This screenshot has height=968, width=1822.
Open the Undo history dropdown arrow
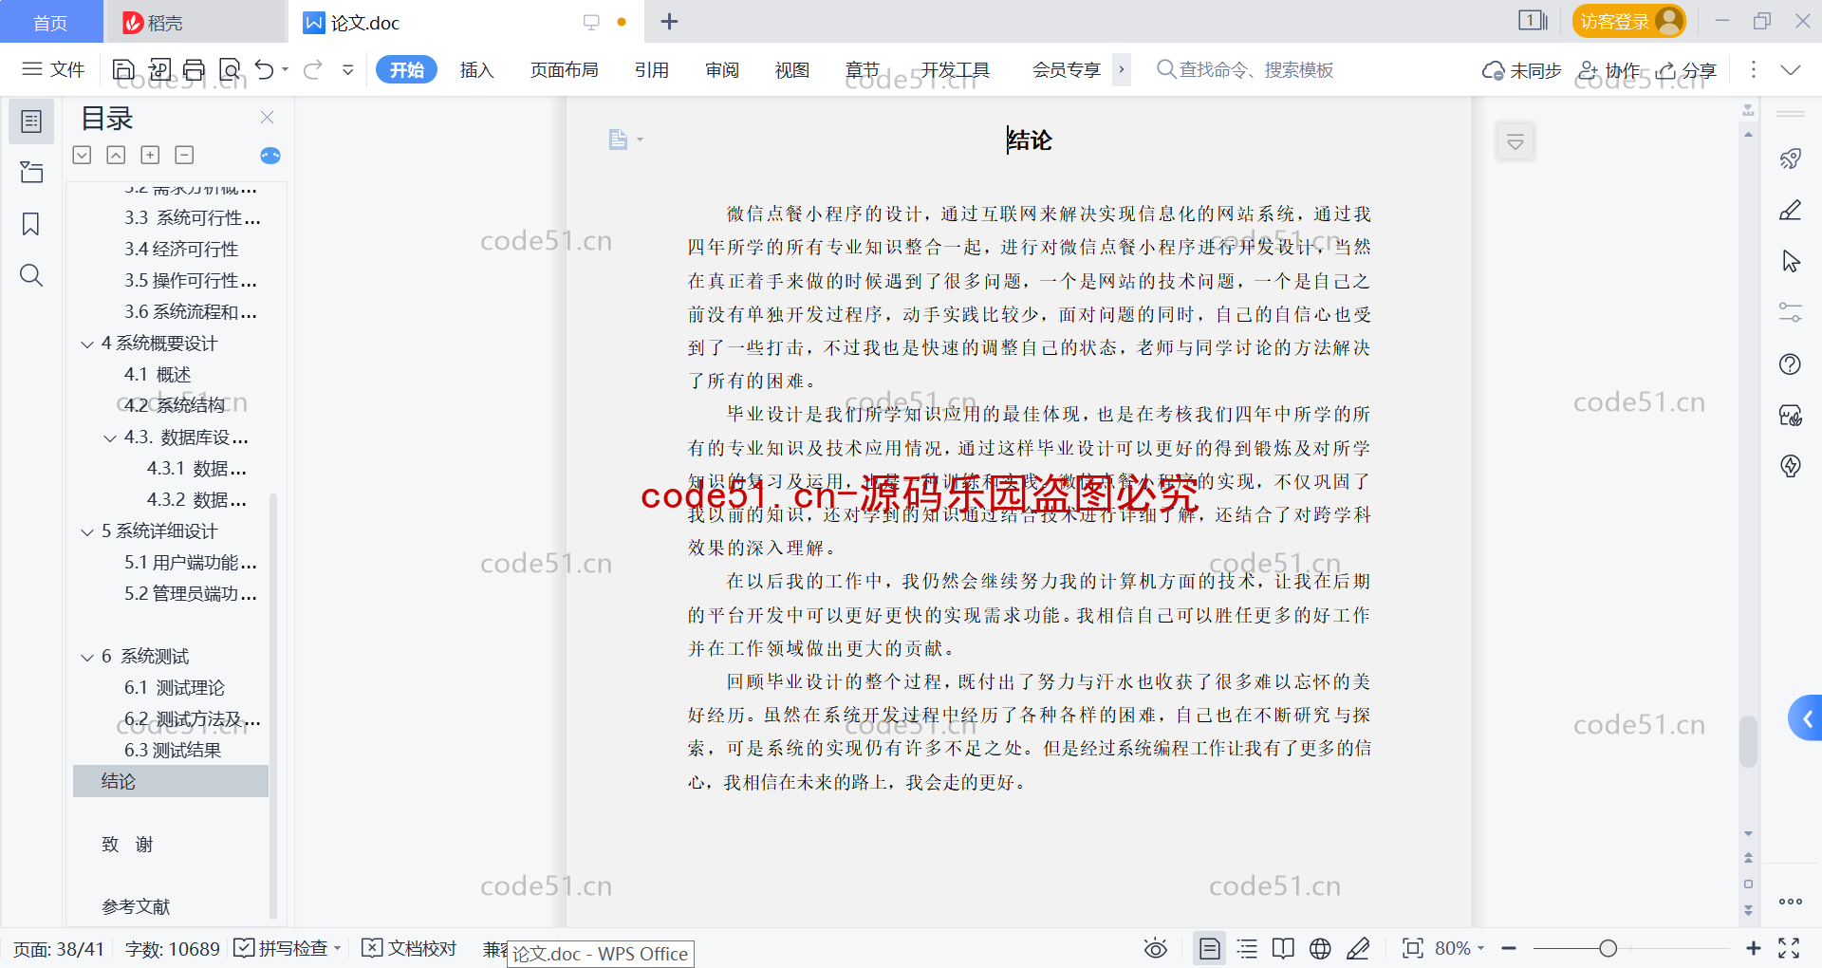click(x=286, y=69)
